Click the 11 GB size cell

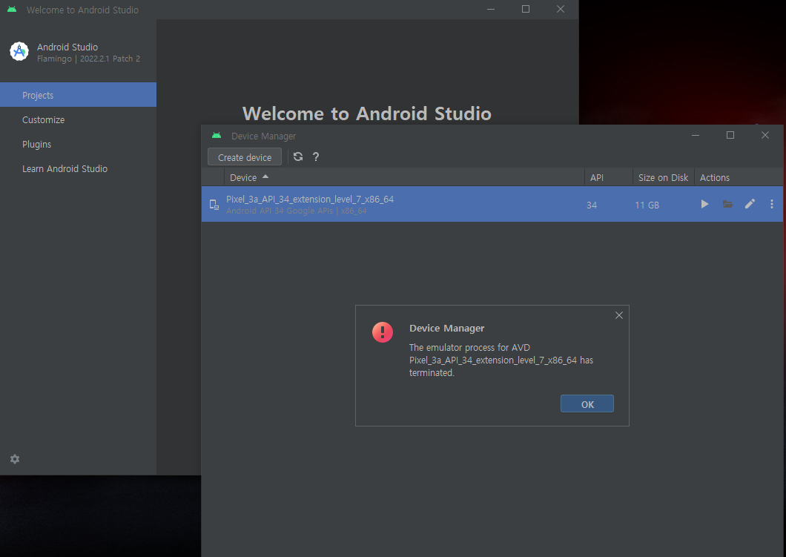(647, 205)
